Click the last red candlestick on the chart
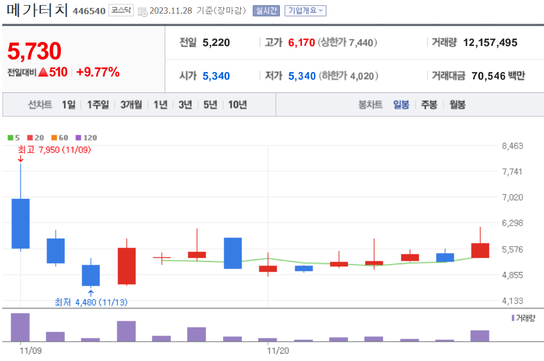 click(480, 250)
